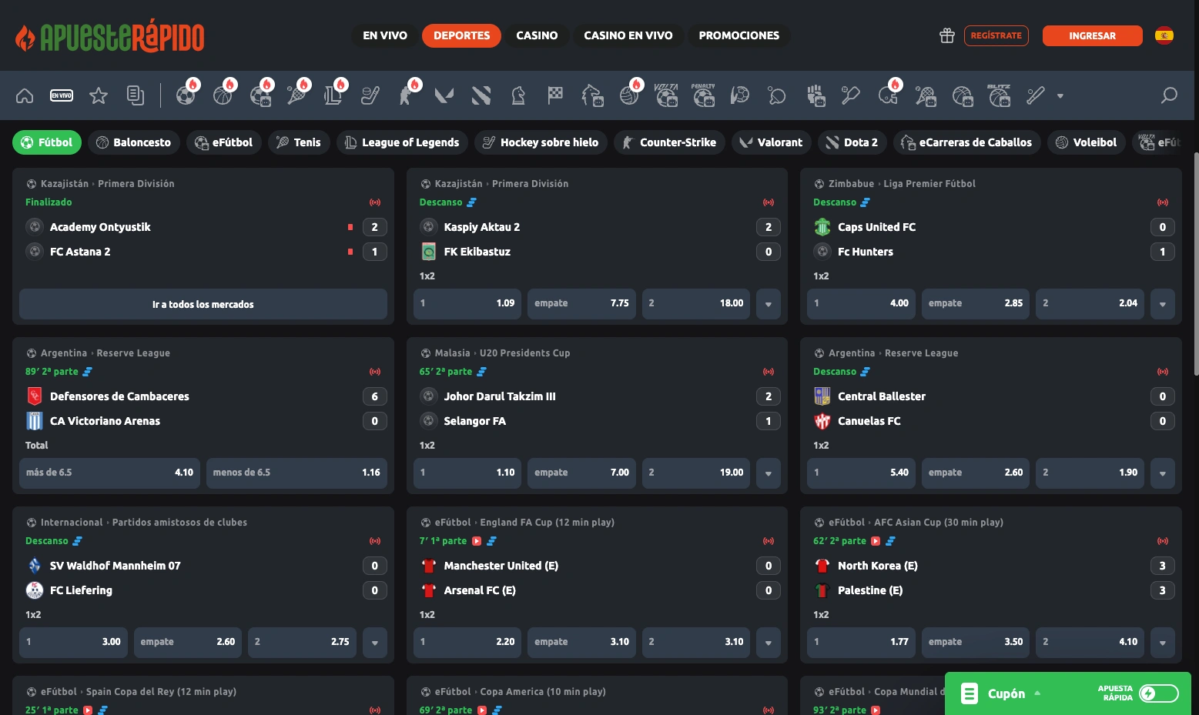The image size is (1199, 715).
Task: Open the home icon in sports bar
Action: [25, 95]
